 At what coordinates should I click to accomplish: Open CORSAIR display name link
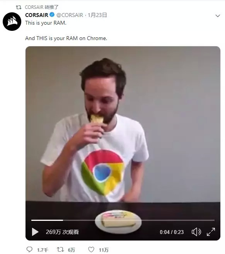coord(37,15)
